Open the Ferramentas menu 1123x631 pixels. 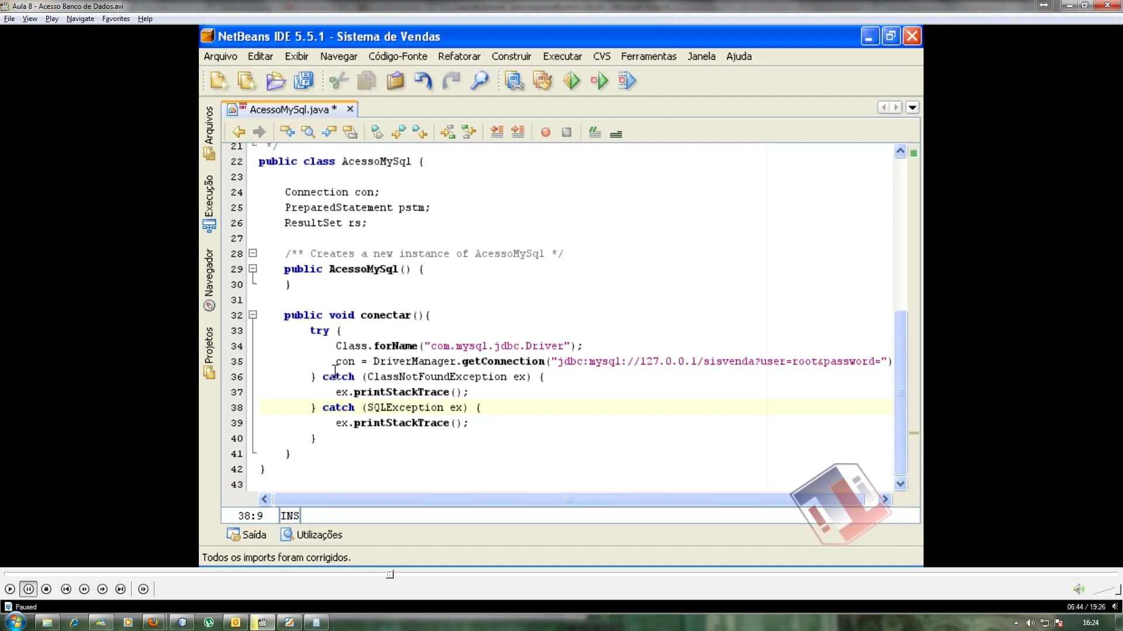648,56
